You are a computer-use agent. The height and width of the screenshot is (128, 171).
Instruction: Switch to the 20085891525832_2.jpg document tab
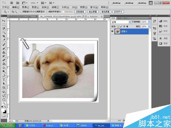[x=20, y=17]
